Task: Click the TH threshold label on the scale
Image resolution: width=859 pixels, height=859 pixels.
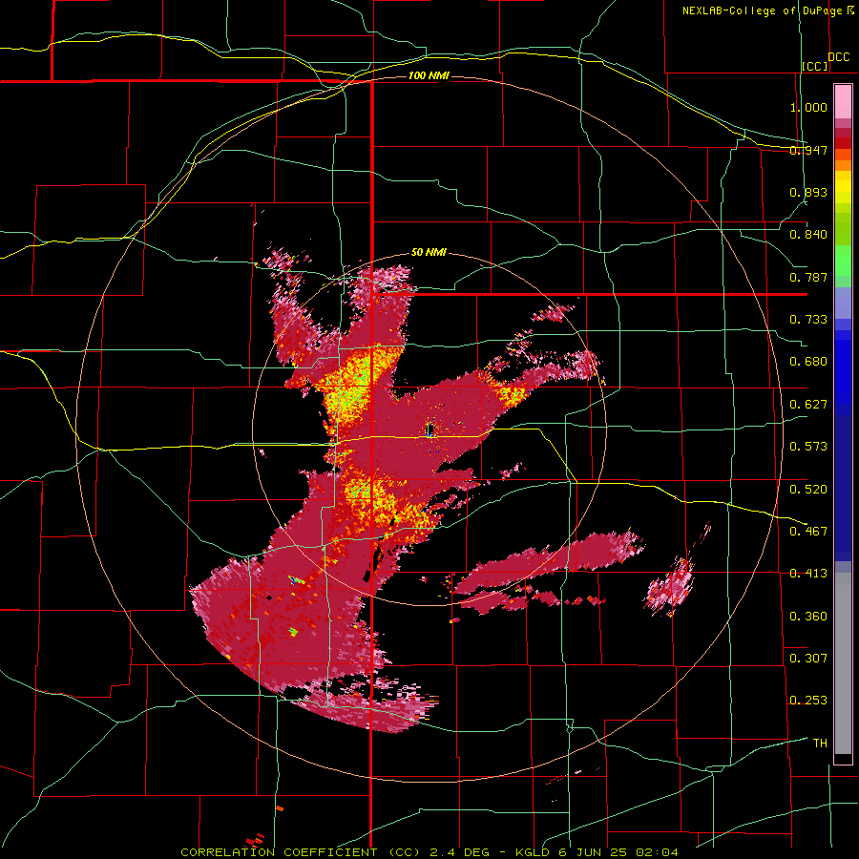Action: [x=820, y=744]
